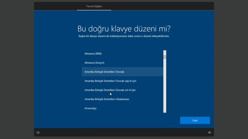Pick Amerika Birleşik Devletleri-Uluslararası layout
248x139 pixels.
[122, 99]
